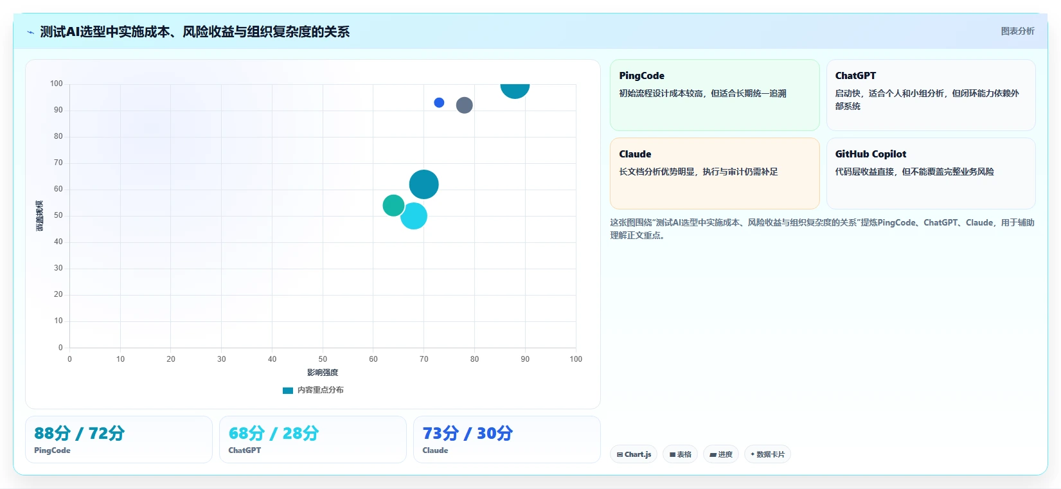This screenshot has height=489, width=1061.
Task: Click the dark teal bubble near 70
Action: click(424, 185)
